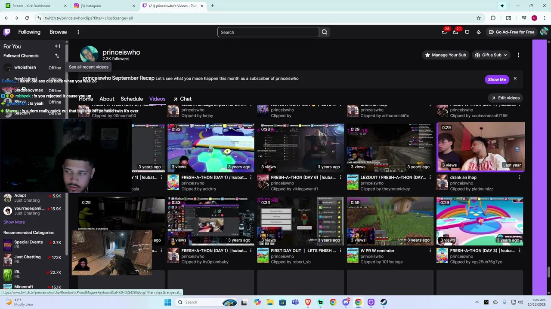Open the Brave browser taskbar icon

308,302
